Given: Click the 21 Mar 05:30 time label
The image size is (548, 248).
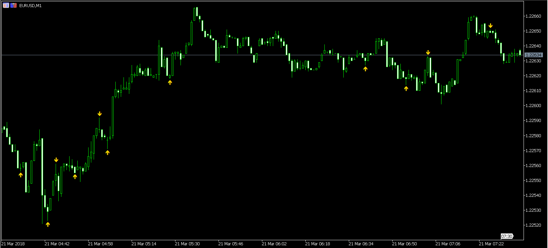Looking at the screenshot, I should coord(187,244).
